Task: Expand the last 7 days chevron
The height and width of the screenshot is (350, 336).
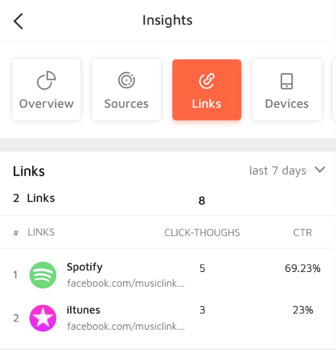Action: point(320,170)
